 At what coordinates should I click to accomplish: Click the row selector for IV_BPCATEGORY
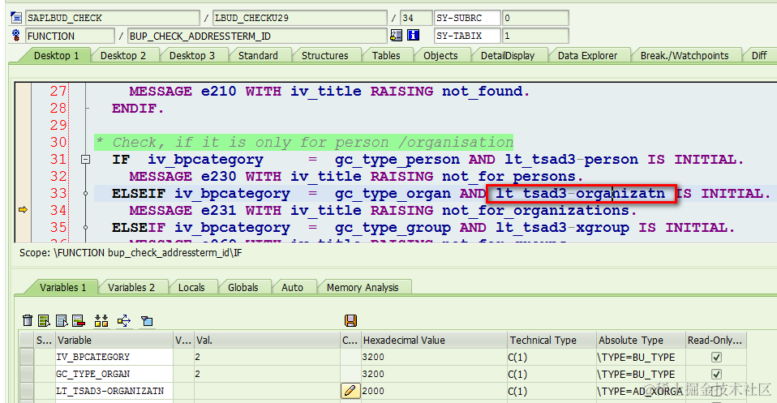[x=27, y=357]
